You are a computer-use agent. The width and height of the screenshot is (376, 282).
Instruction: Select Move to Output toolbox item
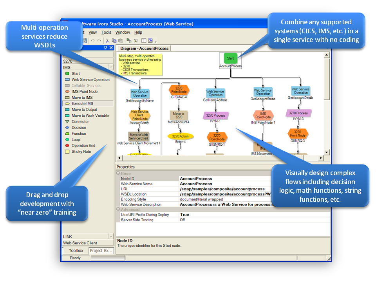click(x=81, y=110)
